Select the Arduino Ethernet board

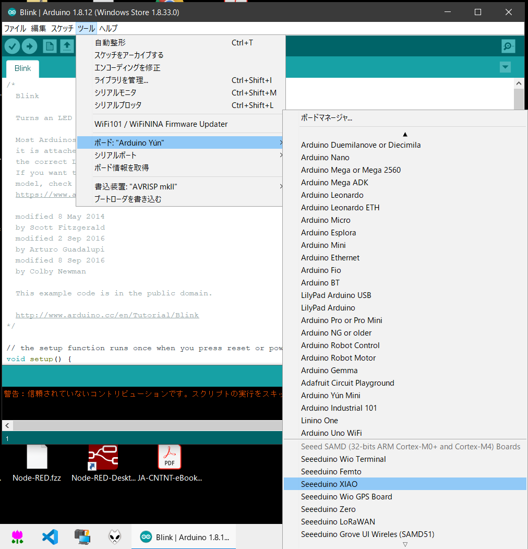(x=405, y=258)
